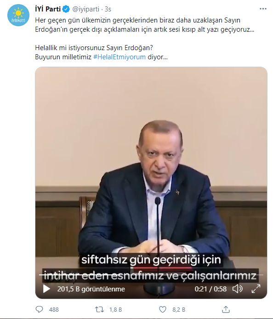Click the 488 replies count
Image resolution: width=273 pixels, height=319 pixels.
coord(54,310)
